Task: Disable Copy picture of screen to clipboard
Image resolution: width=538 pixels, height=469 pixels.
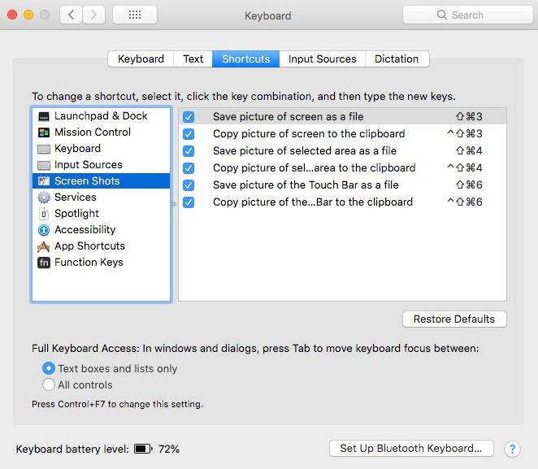Action: [x=189, y=134]
